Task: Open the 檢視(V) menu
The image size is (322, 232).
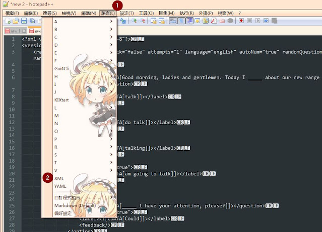Action: (69, 13)
